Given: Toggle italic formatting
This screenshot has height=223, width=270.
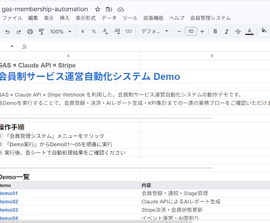Looking at the screenshot, I should (x=227, y=31).
